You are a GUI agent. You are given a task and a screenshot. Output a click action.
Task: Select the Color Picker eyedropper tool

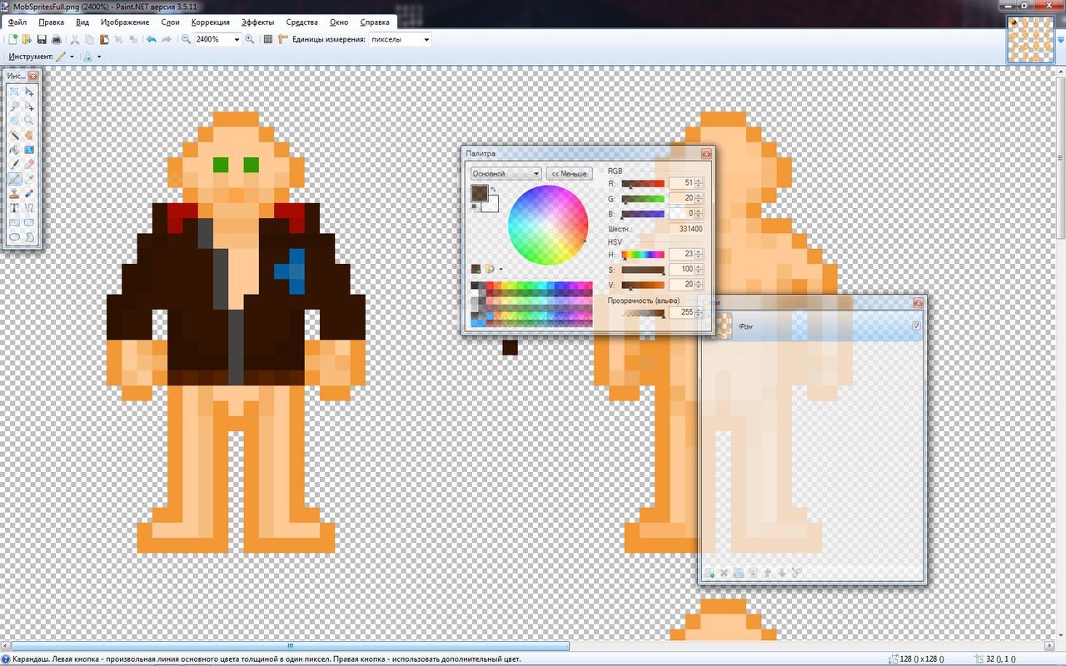click(x=29, y=179)
